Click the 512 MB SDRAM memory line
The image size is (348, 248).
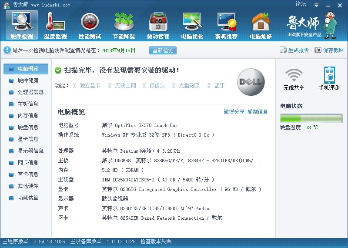tap(123, 170)
